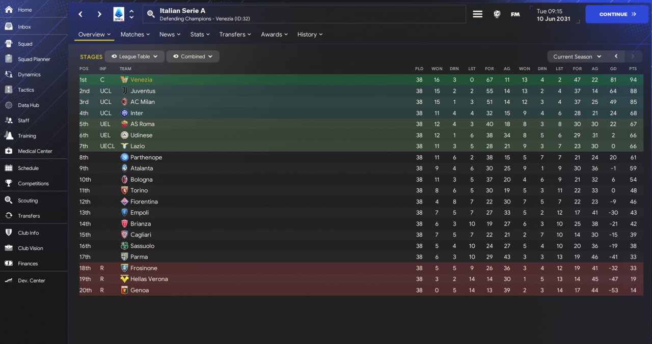Screen dimensions: 652x344
Task: Go to the previous season arrow
Action: pyautogui.click(x=616, y=56)
